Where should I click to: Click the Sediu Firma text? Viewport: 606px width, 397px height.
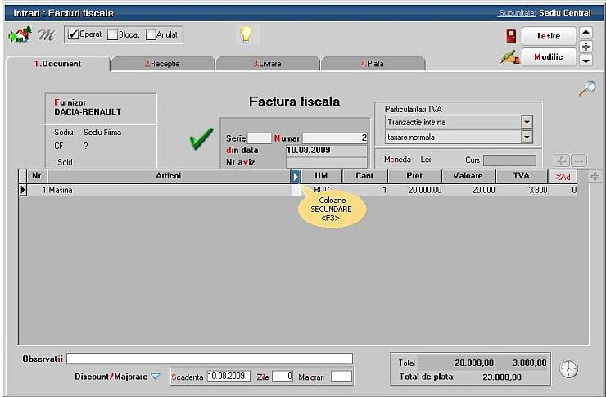pyautogui.click(x=102, y=133)
